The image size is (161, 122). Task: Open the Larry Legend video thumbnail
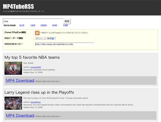(x=13, y=103)
